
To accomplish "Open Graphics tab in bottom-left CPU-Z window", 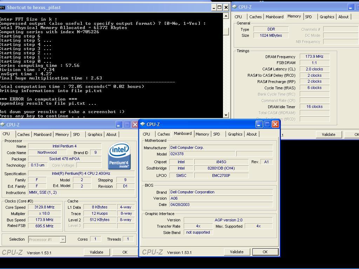I will point(95,134).
